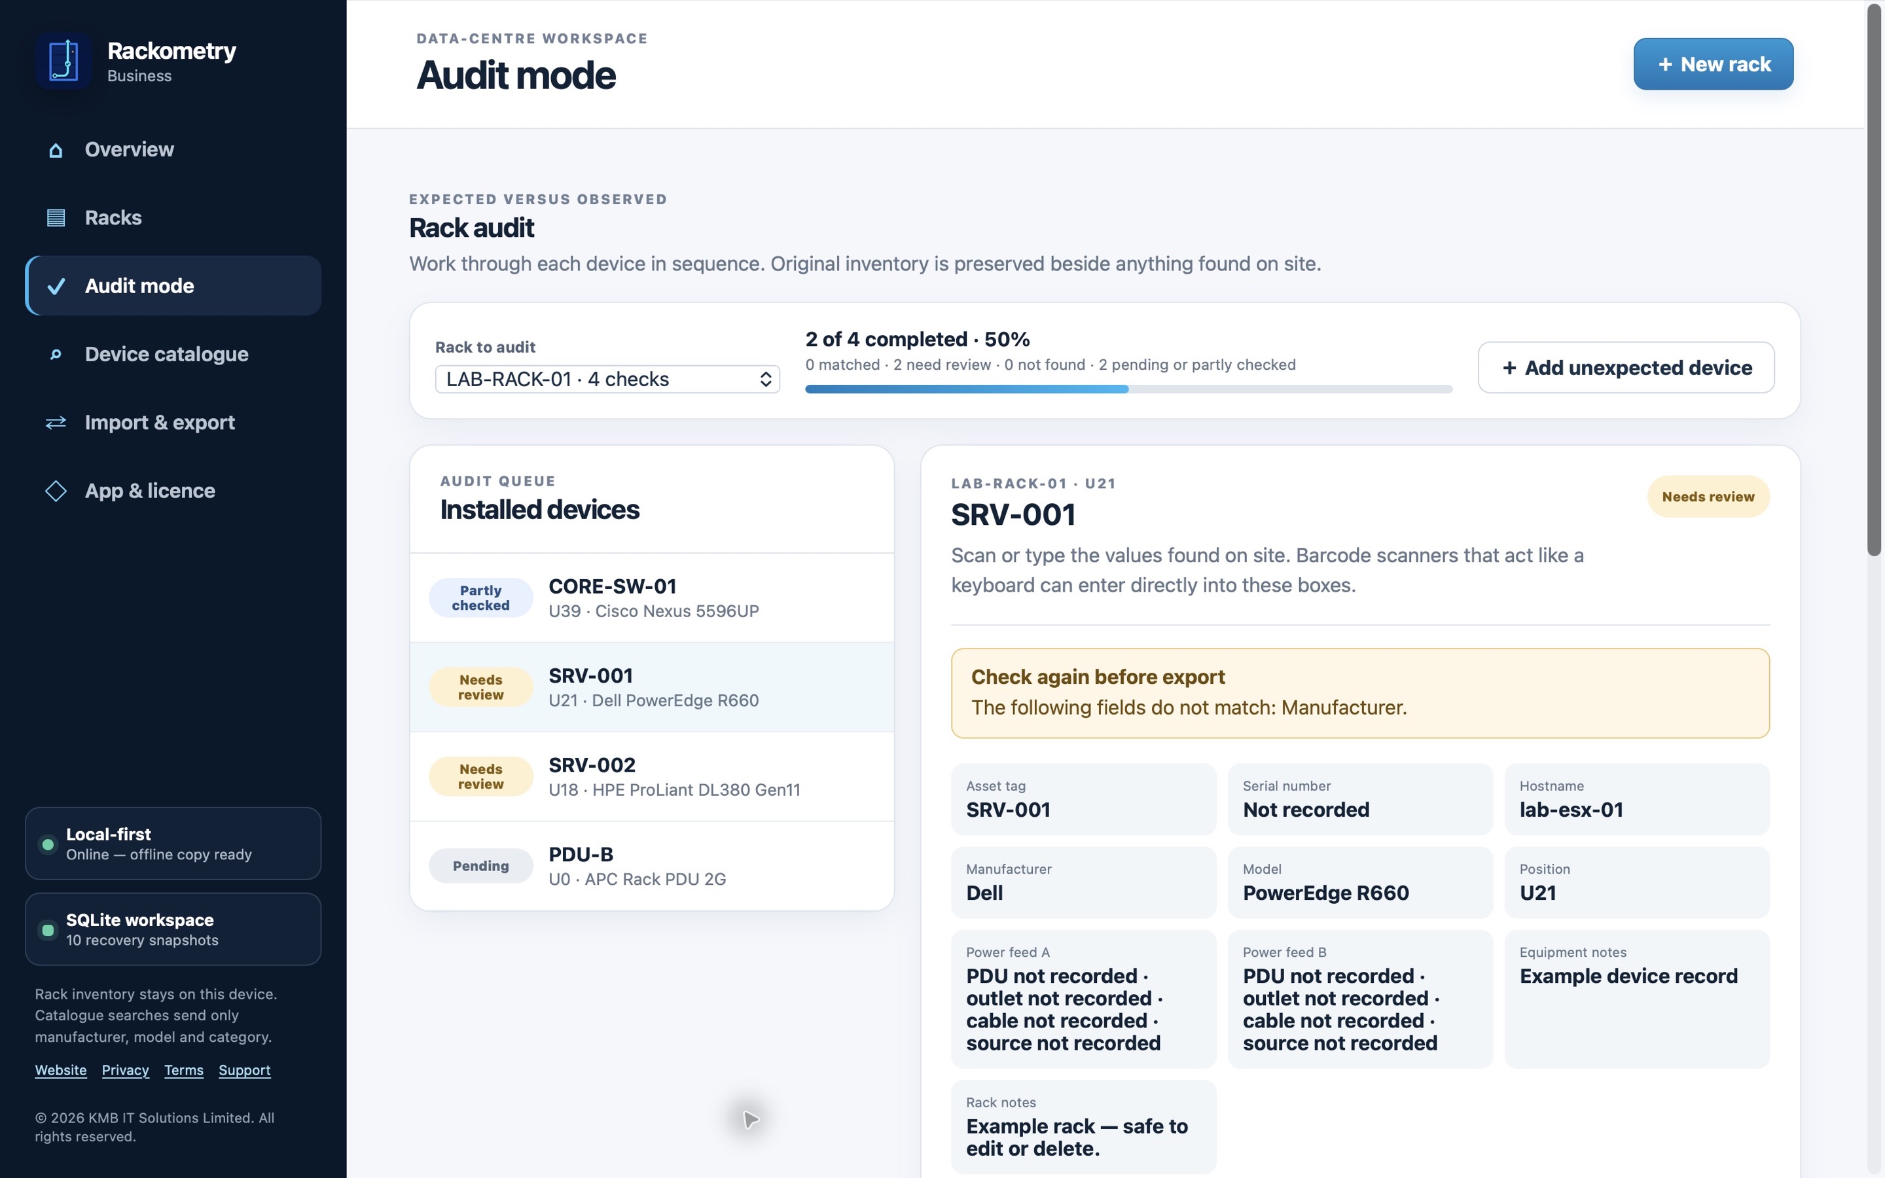Click the SQLite workspace snapshots card

coord(173,929)
